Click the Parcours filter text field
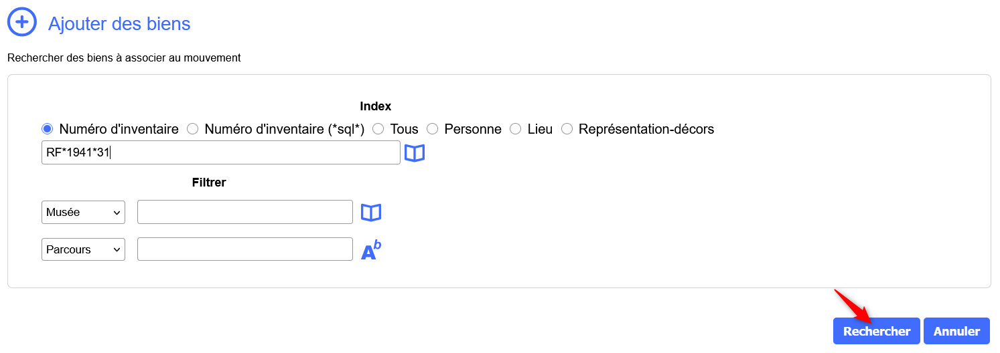 click(x=244, y=250)
